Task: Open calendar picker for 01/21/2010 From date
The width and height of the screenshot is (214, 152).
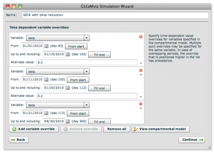Action: click(46, 113)
